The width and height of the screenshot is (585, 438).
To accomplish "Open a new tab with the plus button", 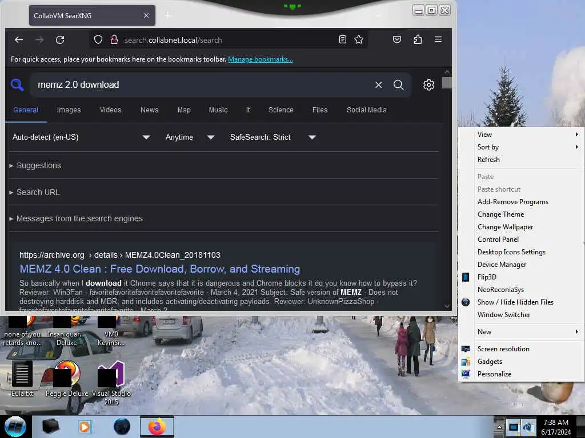I will 169,15.
